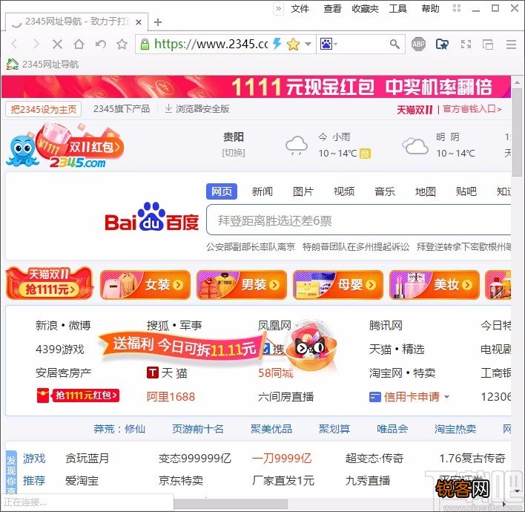Click the 母婴 category banner
The width and height of the screenshot is (525, 512).
pos(338,285)
